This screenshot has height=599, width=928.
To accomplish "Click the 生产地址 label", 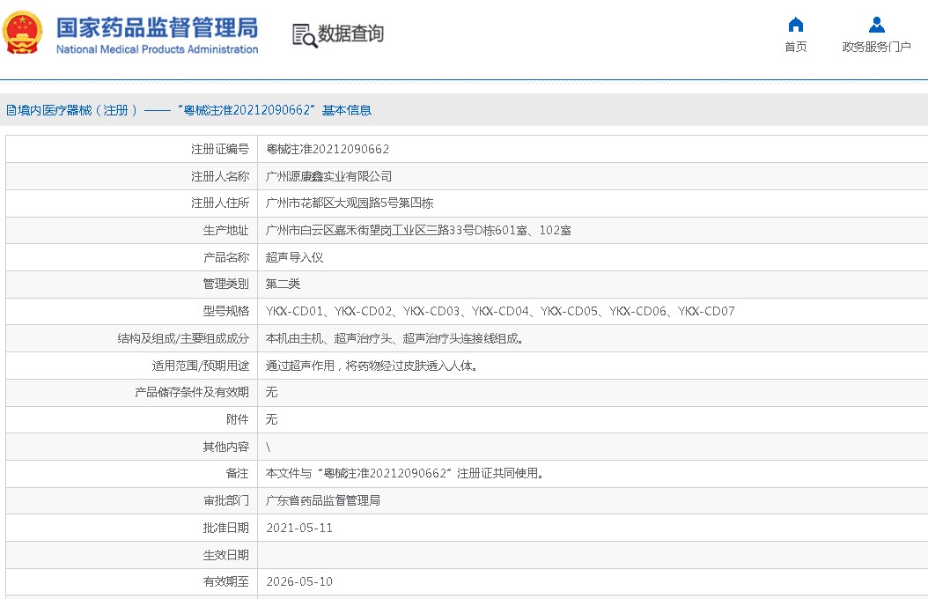I will click(226, 230).
